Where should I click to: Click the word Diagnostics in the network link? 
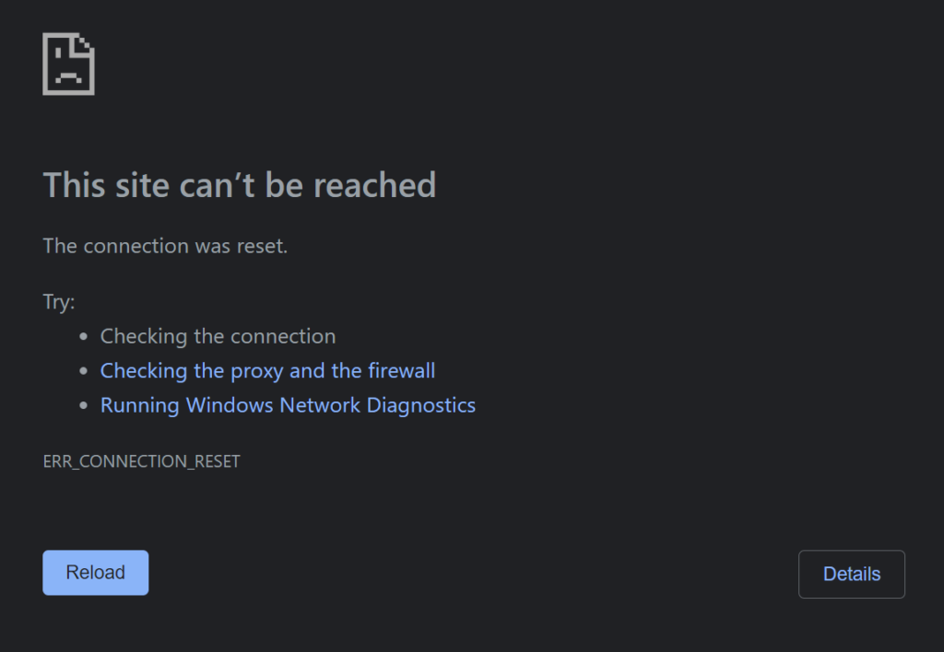point(420,406)
